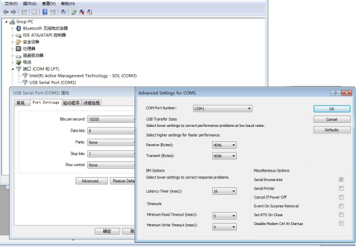Viewport: 357px width, 247px height.
Task: Collapse the 端口 (COM 和 LPT) tree node
Action: [x=12, y=69]
